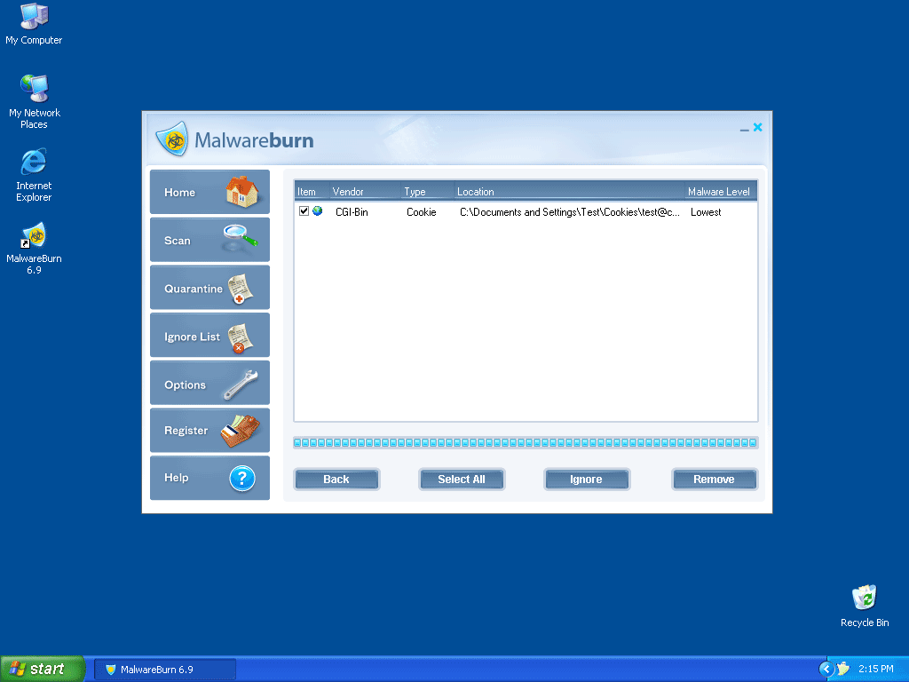Image resolution: width=909 pixels, height=682 pixels.
Task: Start a scan via magnifying glass icon
Action: click(209, 240)
